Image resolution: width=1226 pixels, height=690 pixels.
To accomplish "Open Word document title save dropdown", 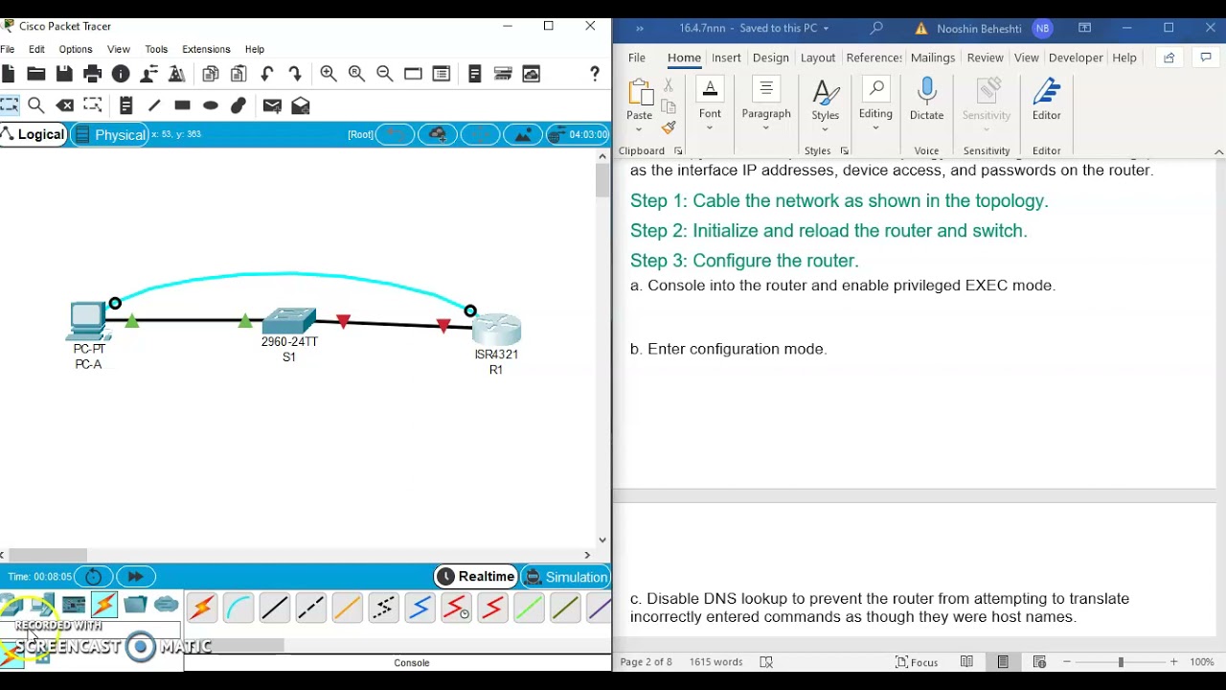I will (x=826, y=29).
